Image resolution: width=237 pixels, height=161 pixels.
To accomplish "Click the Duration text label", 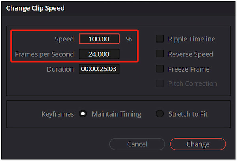I will (x=60, y=69).
